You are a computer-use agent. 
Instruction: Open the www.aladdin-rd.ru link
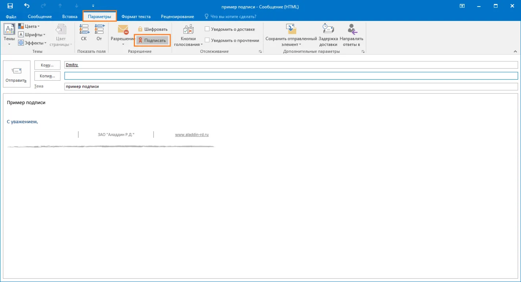[x=192, y=135]
